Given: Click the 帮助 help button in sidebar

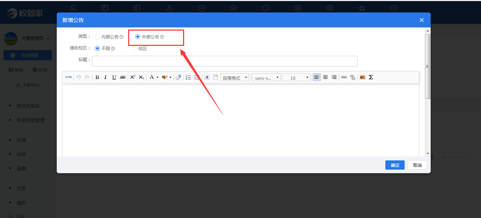Looking at the screenshot, I should coord(16,70).
